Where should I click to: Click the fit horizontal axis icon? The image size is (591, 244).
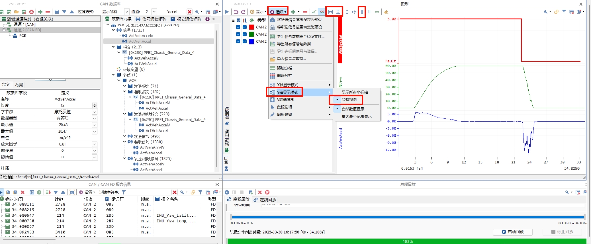[x=331, y=12]
